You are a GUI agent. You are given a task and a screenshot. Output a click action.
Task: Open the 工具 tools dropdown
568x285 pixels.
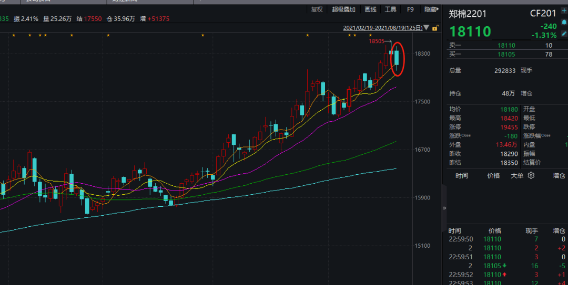390,9
